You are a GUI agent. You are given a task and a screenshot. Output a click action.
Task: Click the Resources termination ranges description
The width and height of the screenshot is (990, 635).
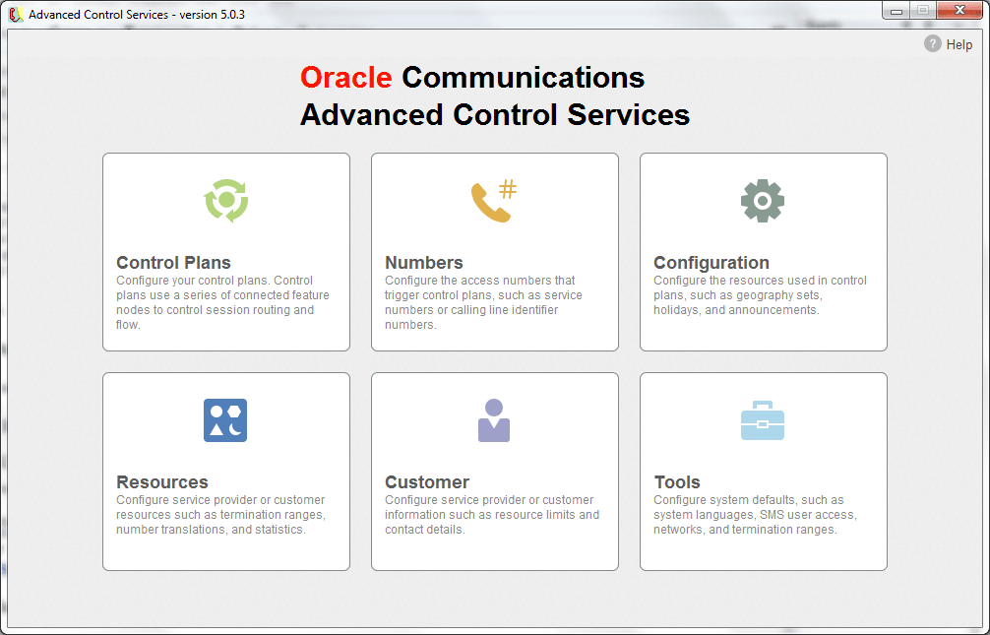point(221,515)
